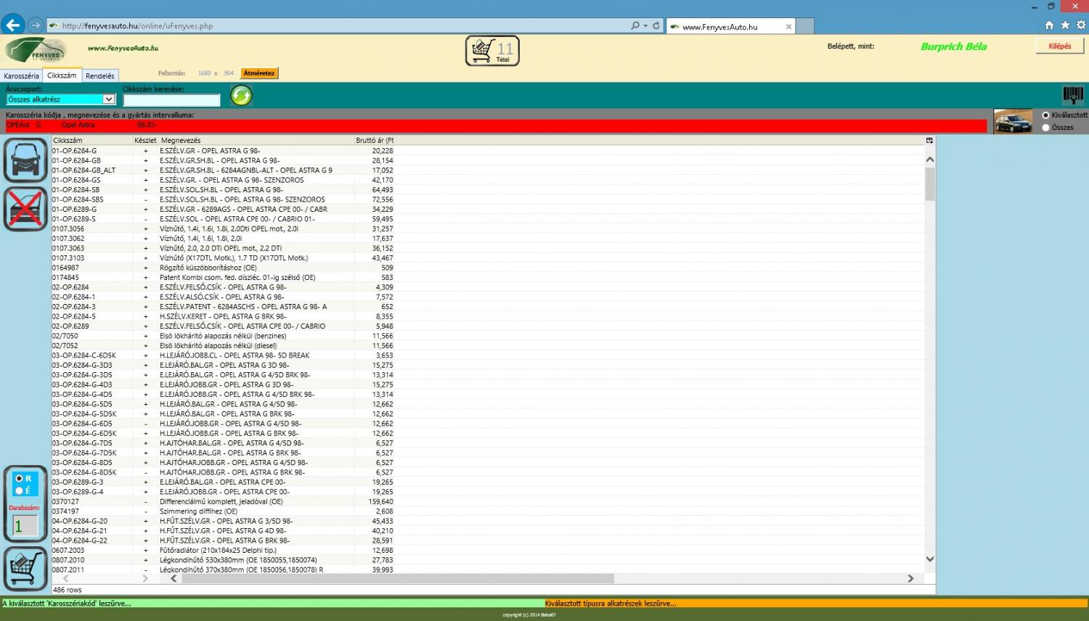Open the address bar search dropdown arrow
The height and width of the screenshot is (621, 1089).
pyautogui.click(x=645, y=26)
